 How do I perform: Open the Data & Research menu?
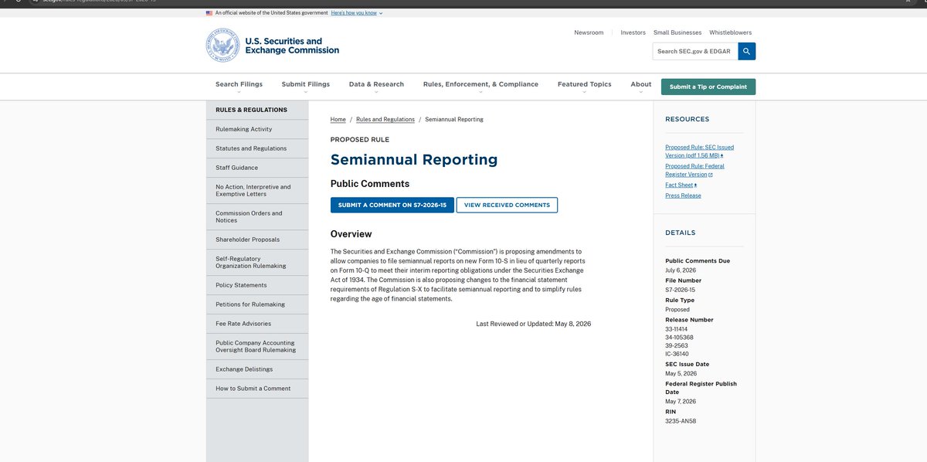376,84
